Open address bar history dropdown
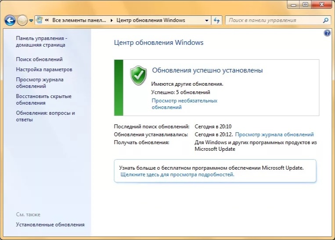 click(x=207, y=21)
